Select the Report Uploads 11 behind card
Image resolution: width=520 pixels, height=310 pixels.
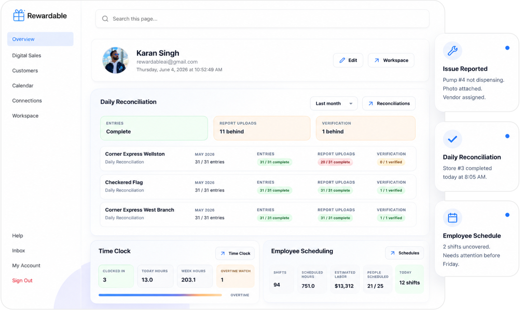click(x=262, y=128)
